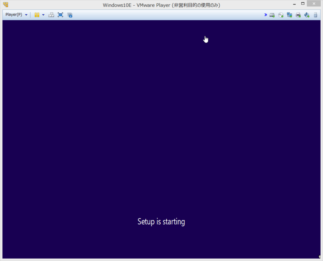Click the network adapter device icon

click(289, 15)
